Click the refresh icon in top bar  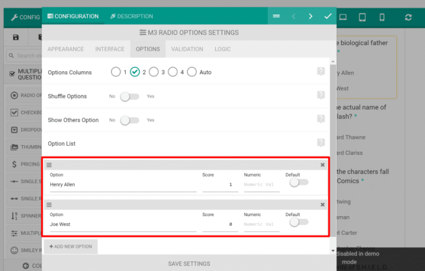pos(408,17)
